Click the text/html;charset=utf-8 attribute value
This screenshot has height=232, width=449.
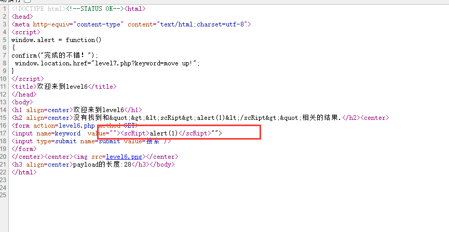202,24
